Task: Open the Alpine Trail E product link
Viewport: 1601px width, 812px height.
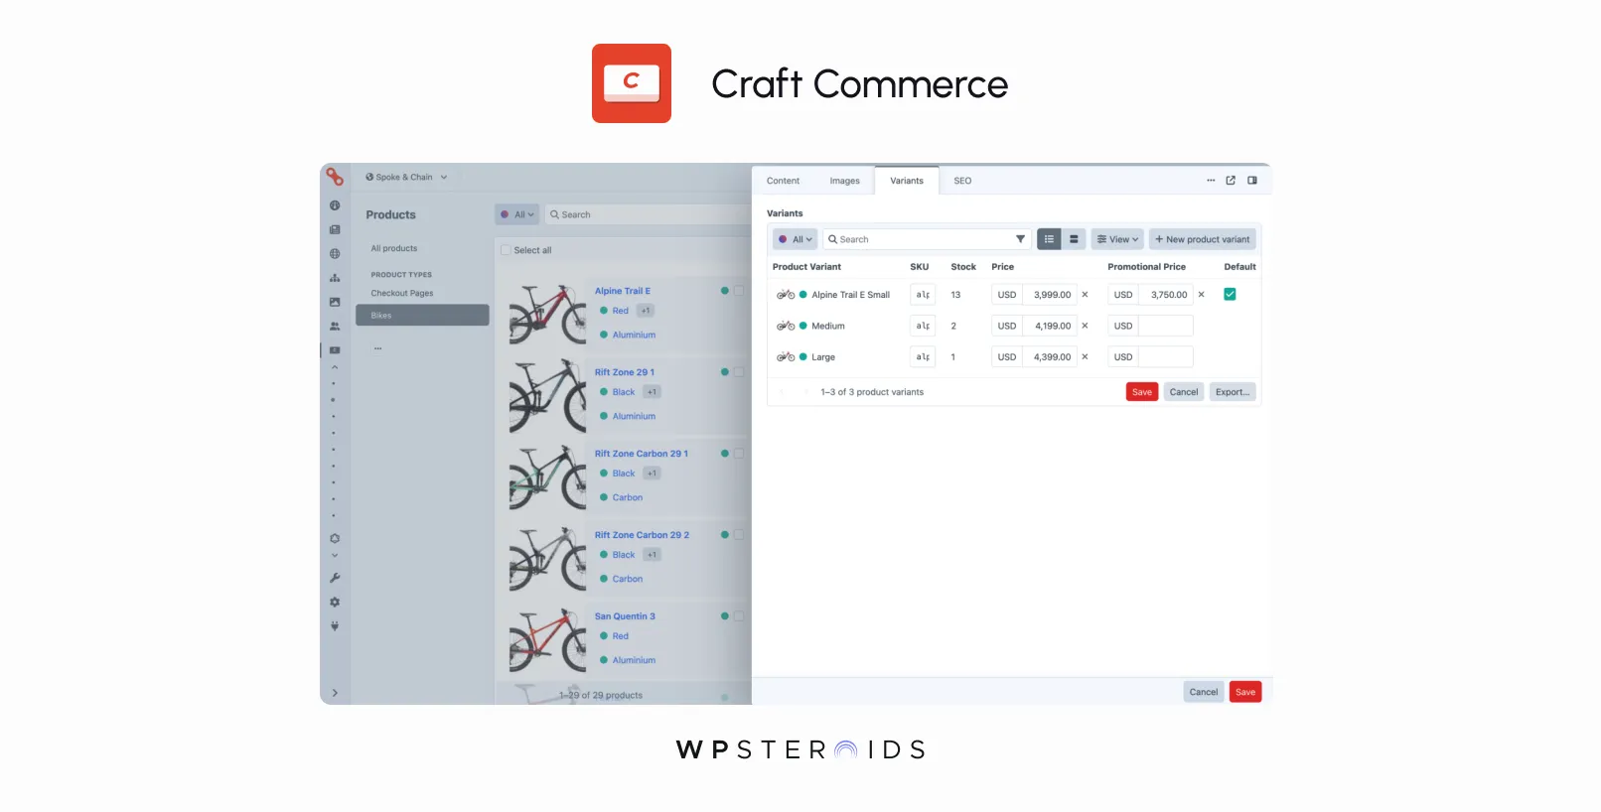Action: pos(623,291)
